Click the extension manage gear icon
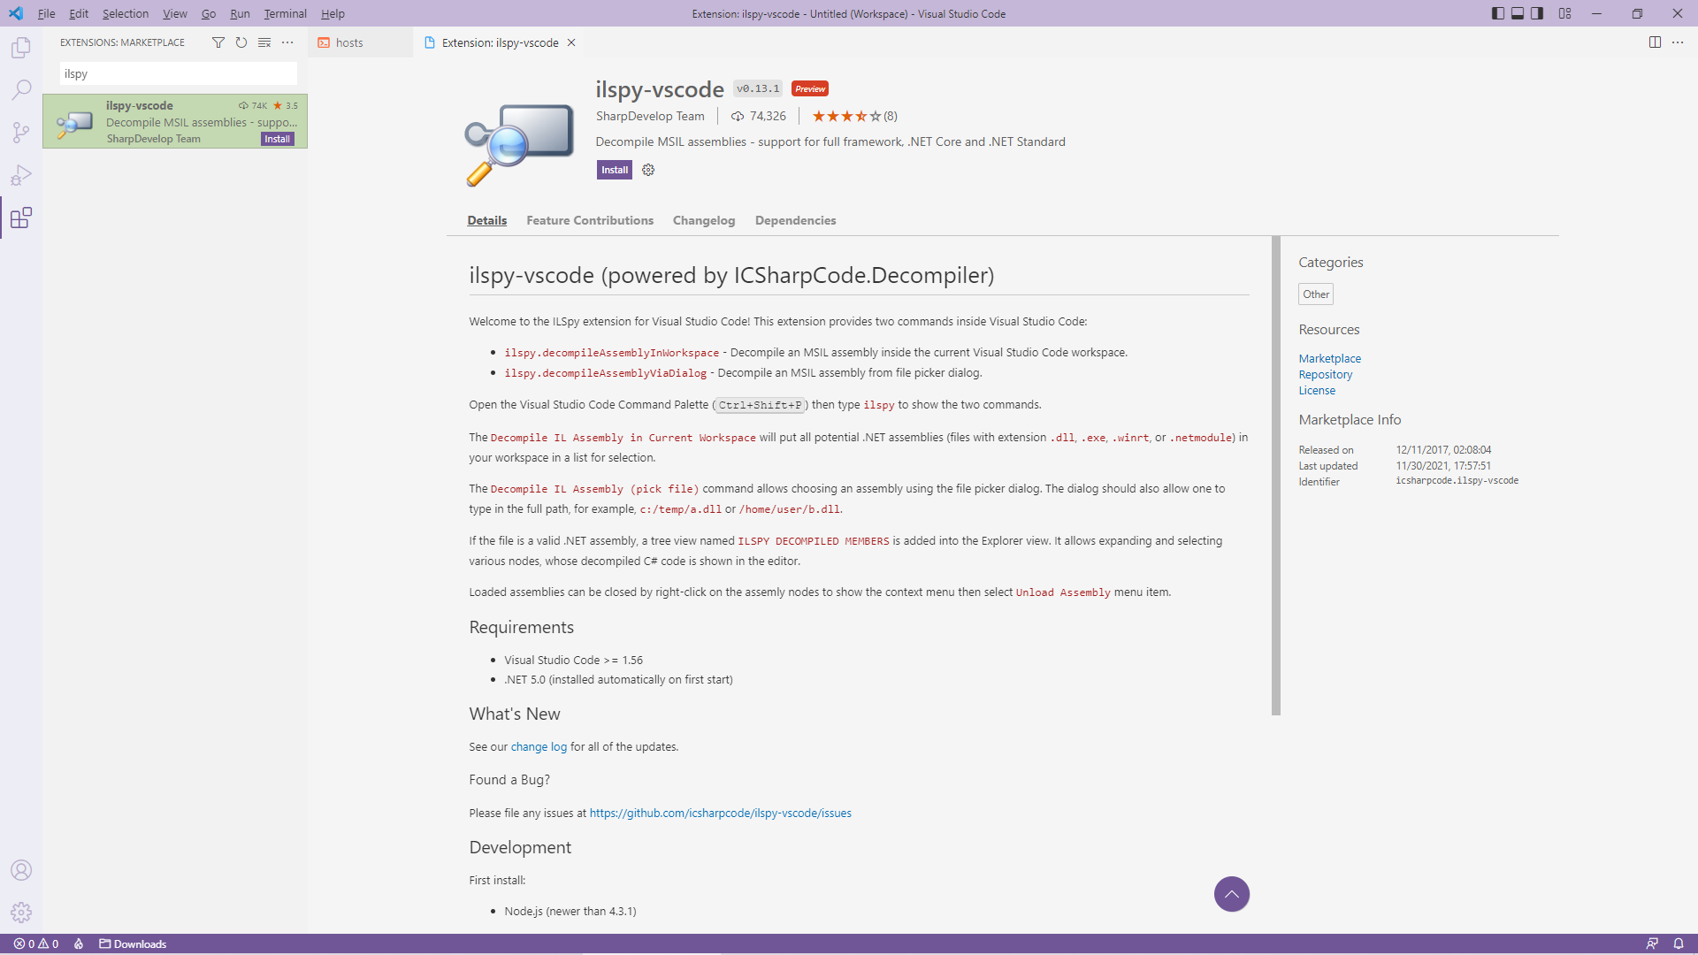 click(648, 170)
